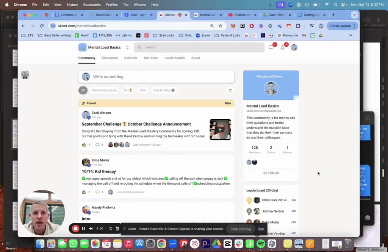The width and height of the screenshot is (388, 252).
Task: Reload the page in Chrome
Action: (42, 26)
